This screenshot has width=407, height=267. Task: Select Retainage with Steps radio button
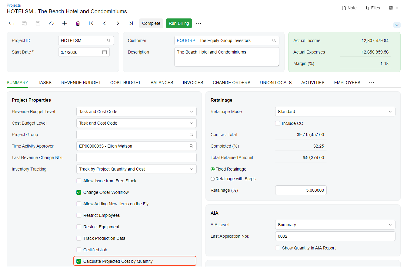212,179
